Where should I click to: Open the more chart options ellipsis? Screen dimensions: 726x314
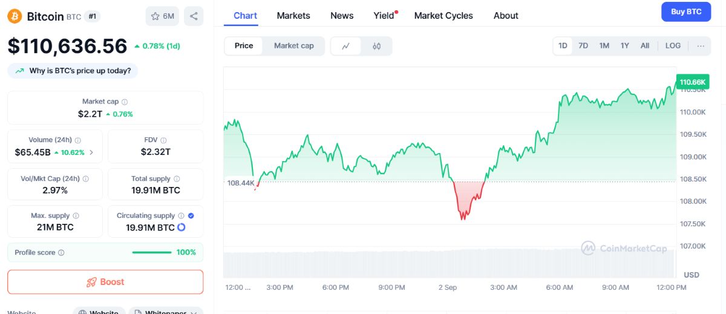point(701,46)
